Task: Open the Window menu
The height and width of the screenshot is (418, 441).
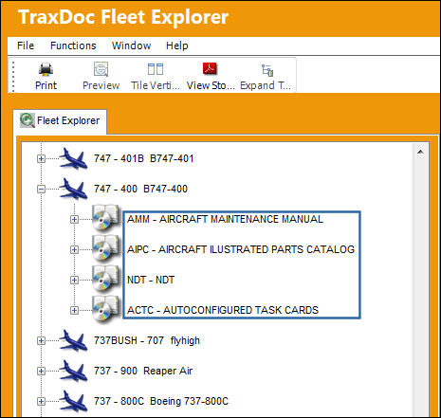Action: (132, 45)
